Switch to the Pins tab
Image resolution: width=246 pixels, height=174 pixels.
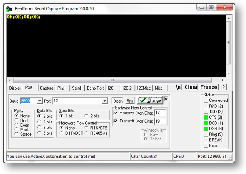point(61,88)
